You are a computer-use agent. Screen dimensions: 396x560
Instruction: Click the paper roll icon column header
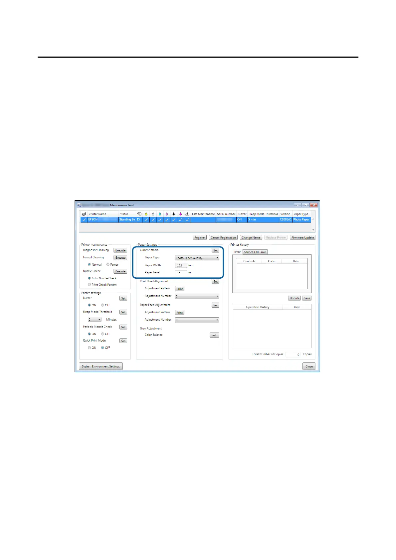pyautogui.click(x=139, y=214)
